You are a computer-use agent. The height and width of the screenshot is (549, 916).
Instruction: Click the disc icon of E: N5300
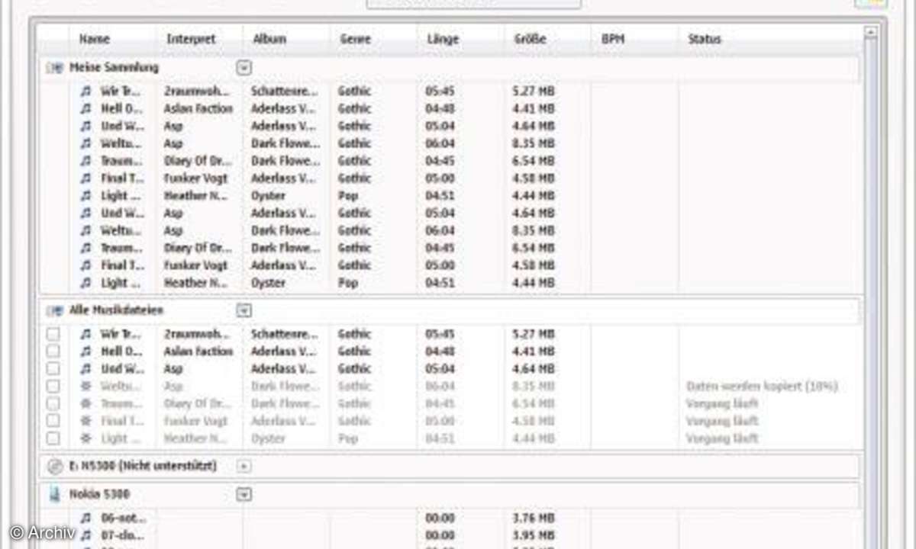[54, 466]
